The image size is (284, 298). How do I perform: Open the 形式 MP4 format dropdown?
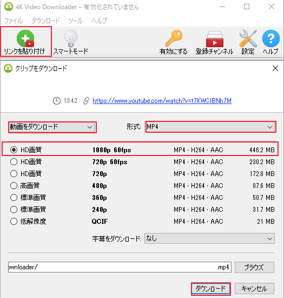coord(210,127)
